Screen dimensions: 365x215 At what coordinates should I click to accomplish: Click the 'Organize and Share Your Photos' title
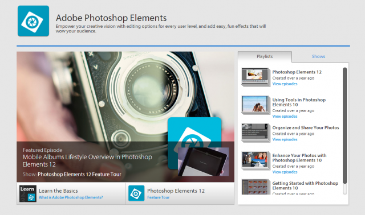coord(306,127)
